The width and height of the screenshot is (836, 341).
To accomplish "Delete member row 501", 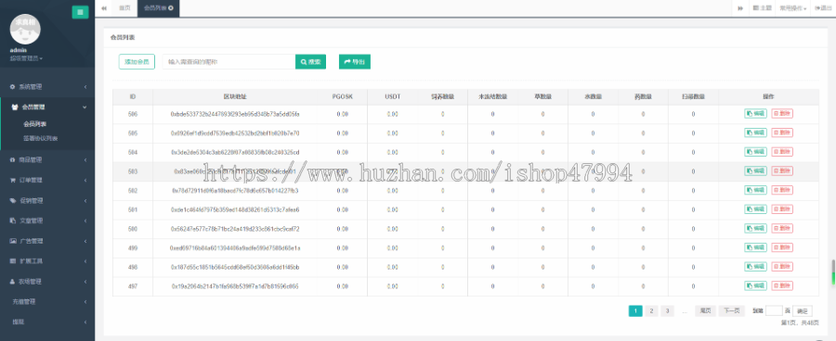I will (782, 209).
